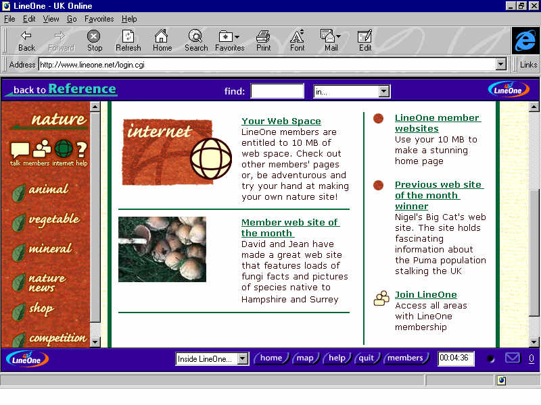Click the LineOne logo in the top banner
541x405 pixels.
[509, 90]
